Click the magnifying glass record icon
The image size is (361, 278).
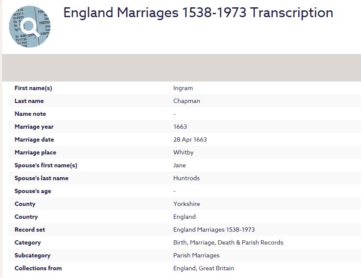point(30,27)
